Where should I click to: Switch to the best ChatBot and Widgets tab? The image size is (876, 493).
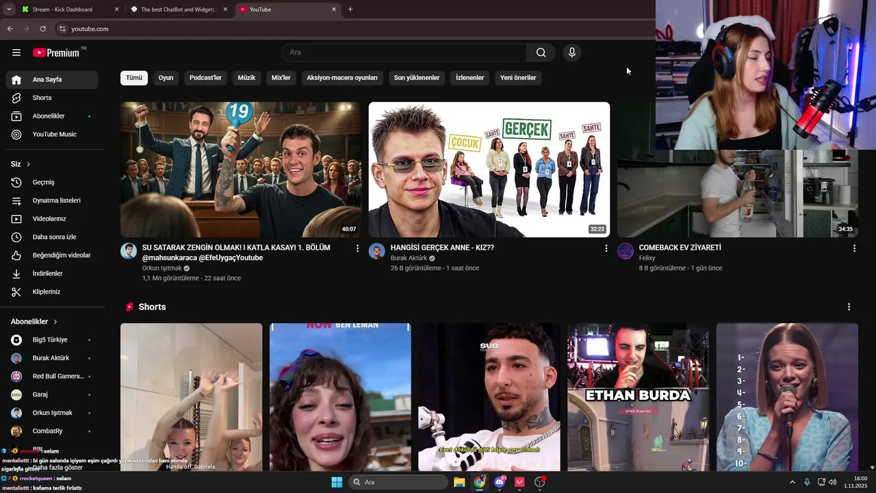tap(178, 10)
